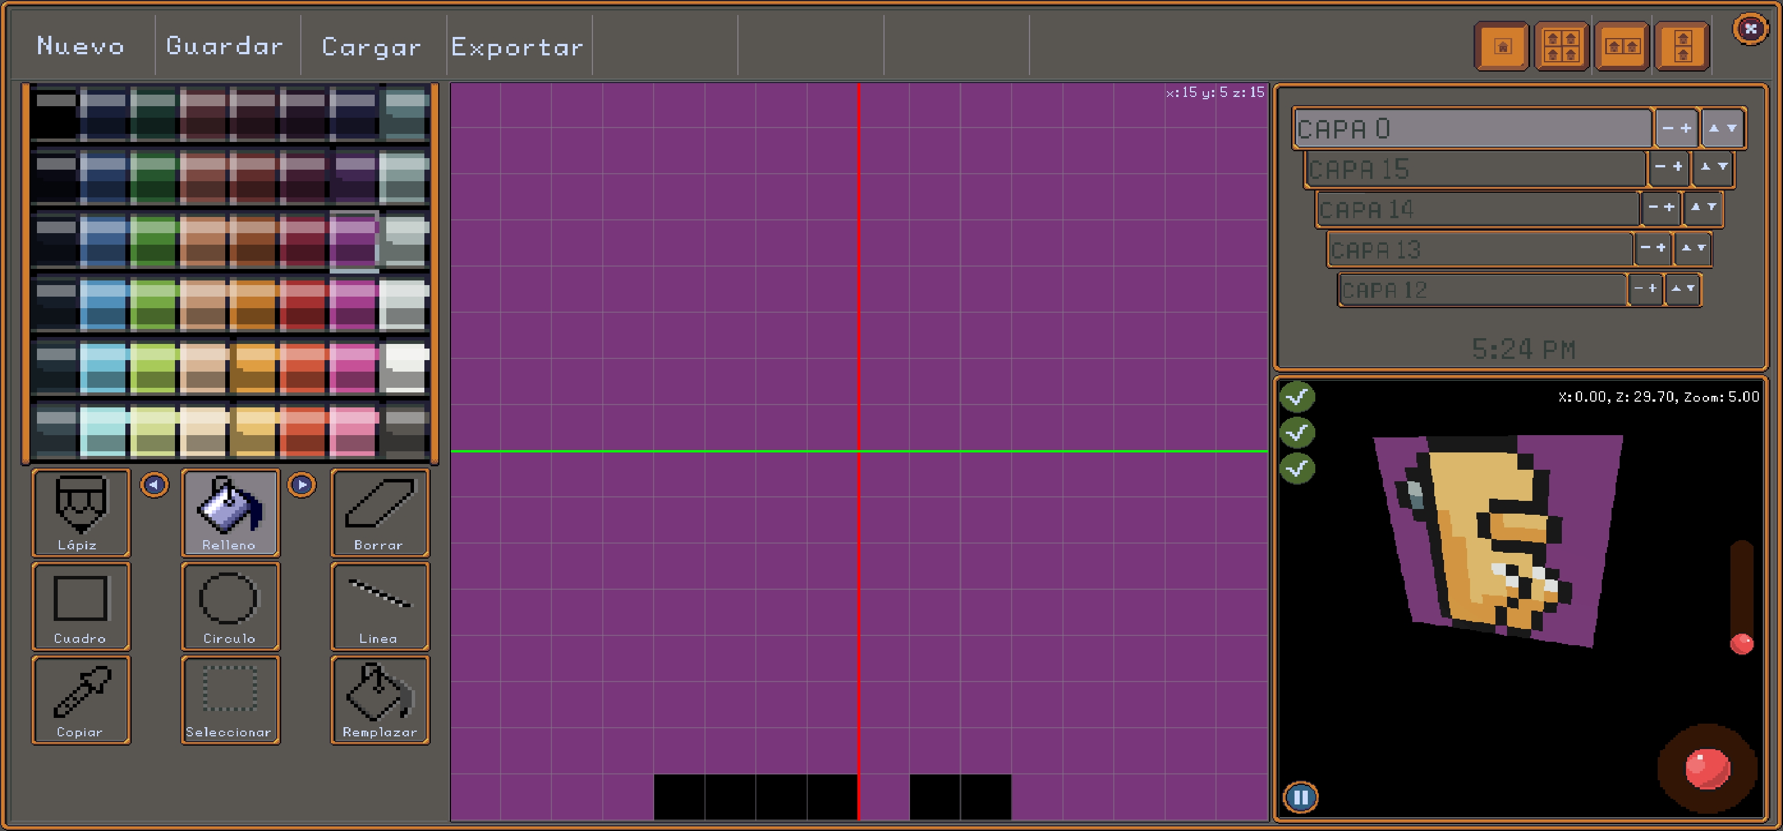
Task: Activate the Copiar eyedropper tool
Action: 80,699
